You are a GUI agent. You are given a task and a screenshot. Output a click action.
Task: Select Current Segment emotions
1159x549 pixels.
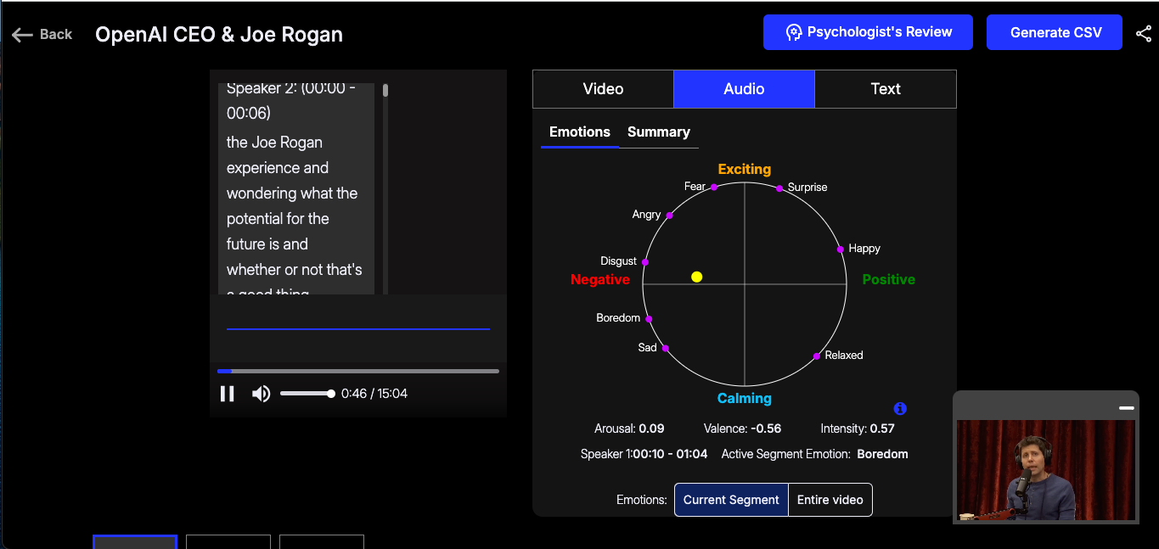coord(731,500)
